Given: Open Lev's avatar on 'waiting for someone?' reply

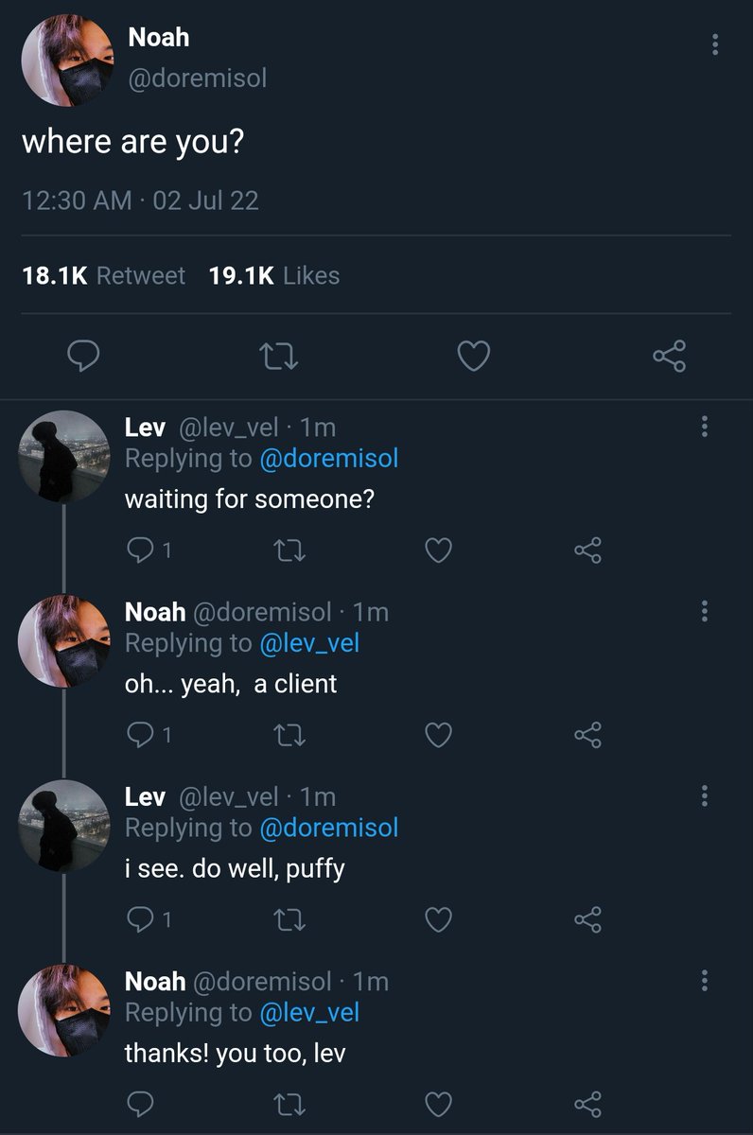Looking at the screenshot, I should 64,456.
